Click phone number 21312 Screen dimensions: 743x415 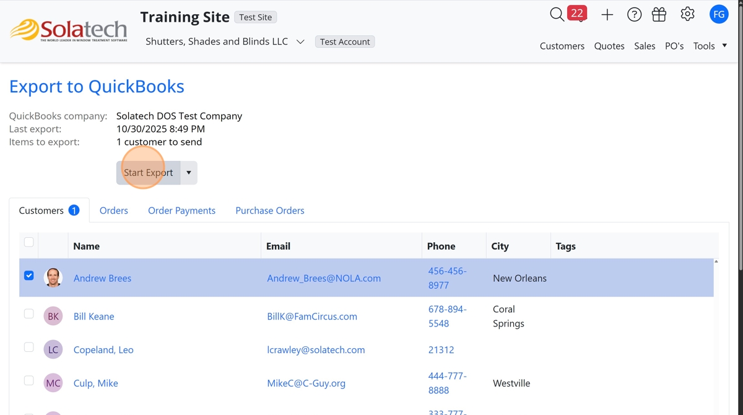pos(441,350)
